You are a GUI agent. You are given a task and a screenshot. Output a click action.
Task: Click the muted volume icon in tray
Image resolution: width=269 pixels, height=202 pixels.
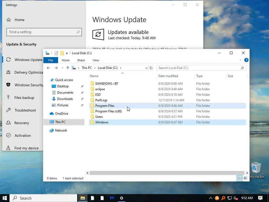coord(236,198)
